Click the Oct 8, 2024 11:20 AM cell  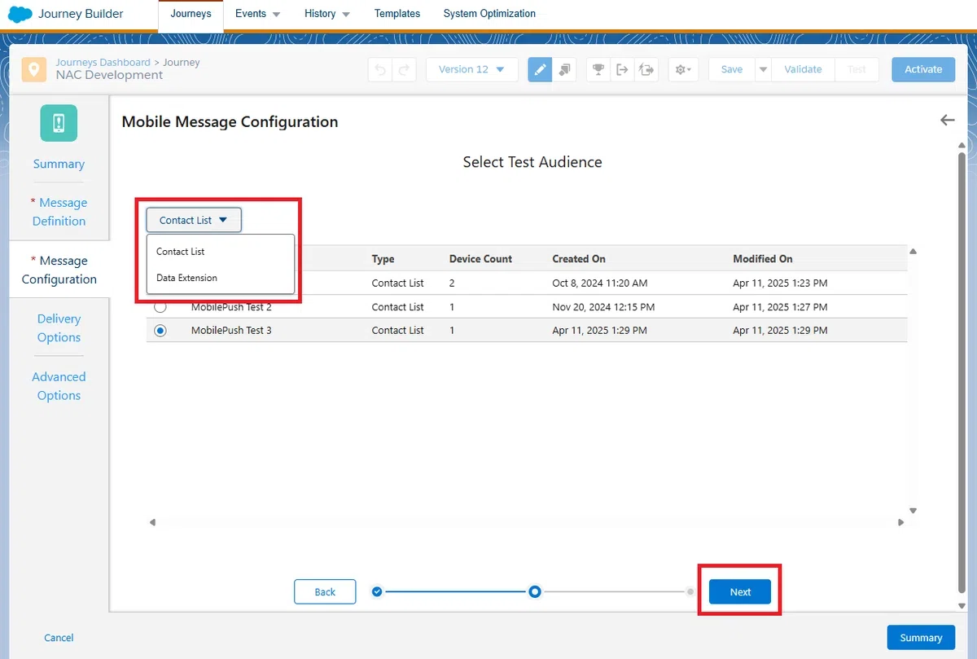click(600, 283)
